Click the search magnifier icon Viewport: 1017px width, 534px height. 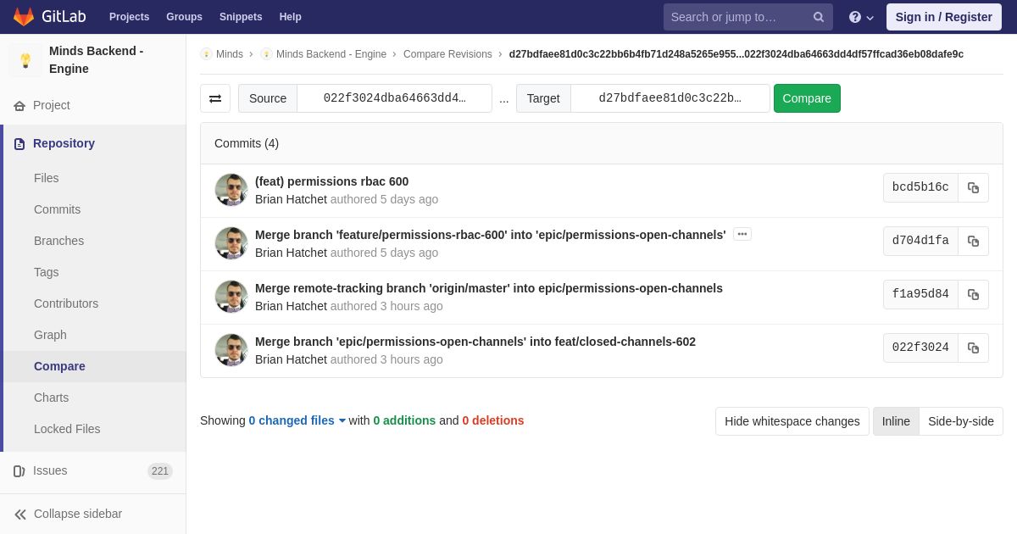pos(819,17)
